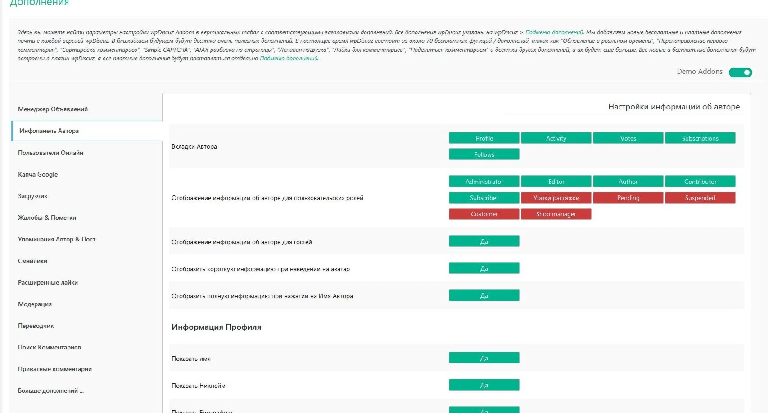This screenshot has height=413, width=773.
Task: Open the Капча Google settings tab
Action: [x=38, y=174]
